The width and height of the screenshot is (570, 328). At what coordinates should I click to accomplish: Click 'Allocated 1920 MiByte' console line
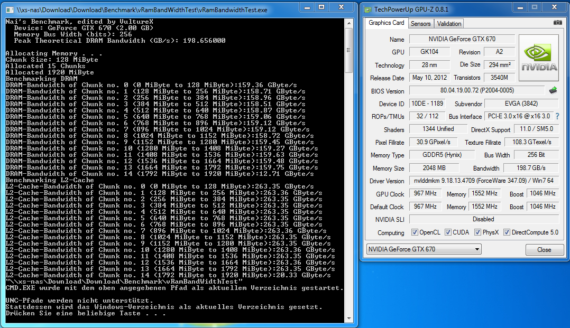(x=50, y=72)
